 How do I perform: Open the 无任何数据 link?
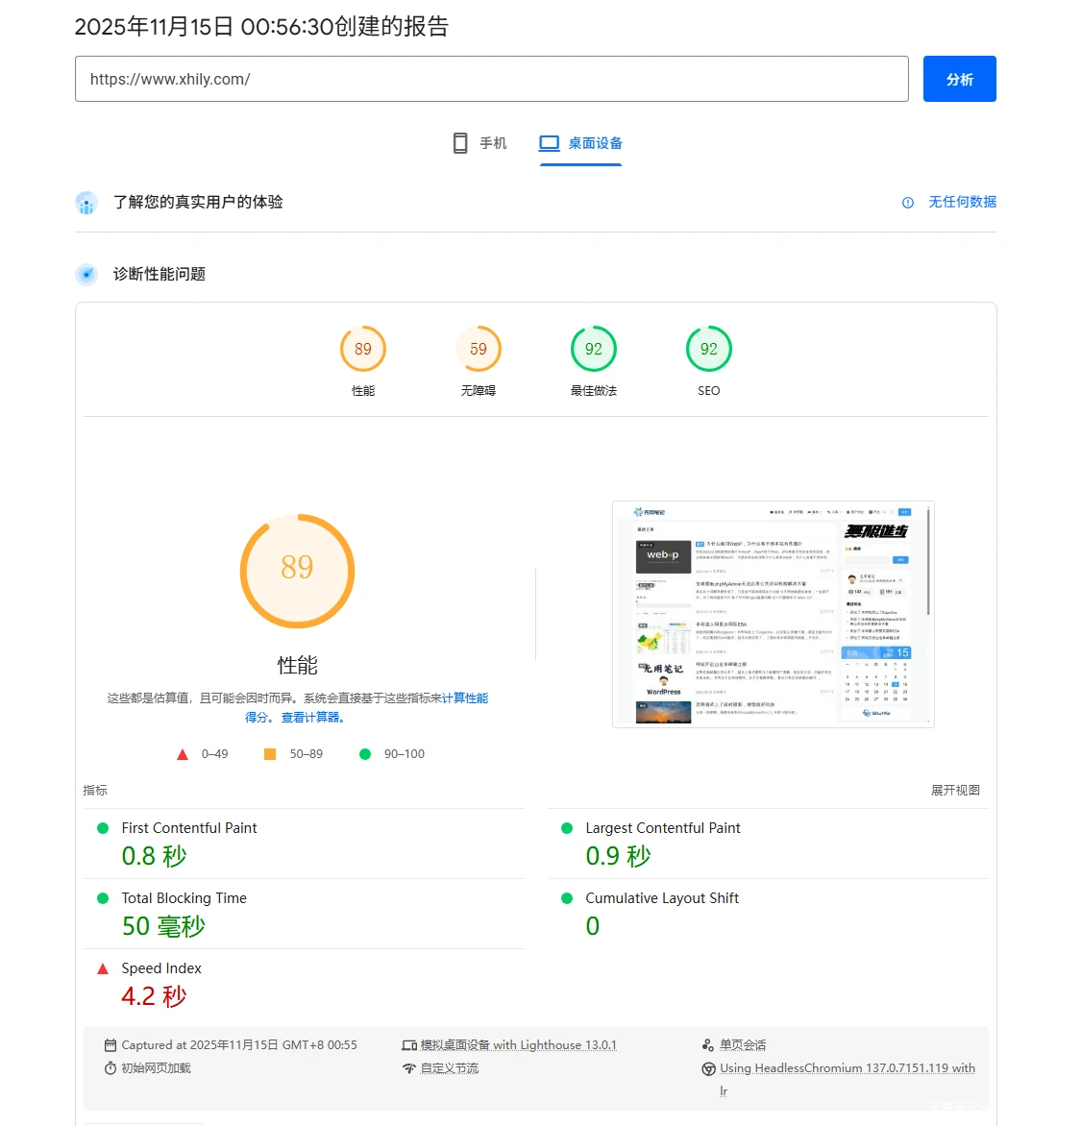click(962, 203)
